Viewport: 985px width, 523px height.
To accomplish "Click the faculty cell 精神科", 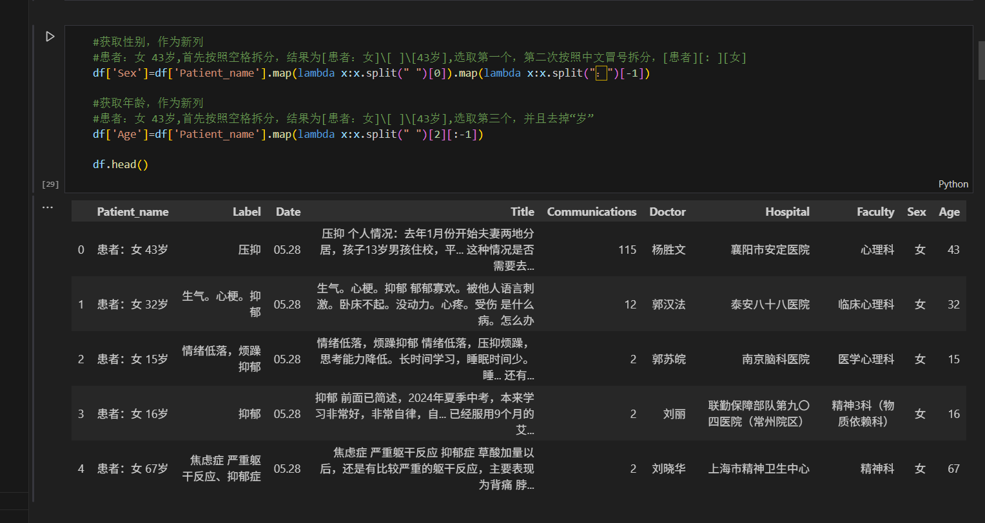I will click(x=877, y=468).
